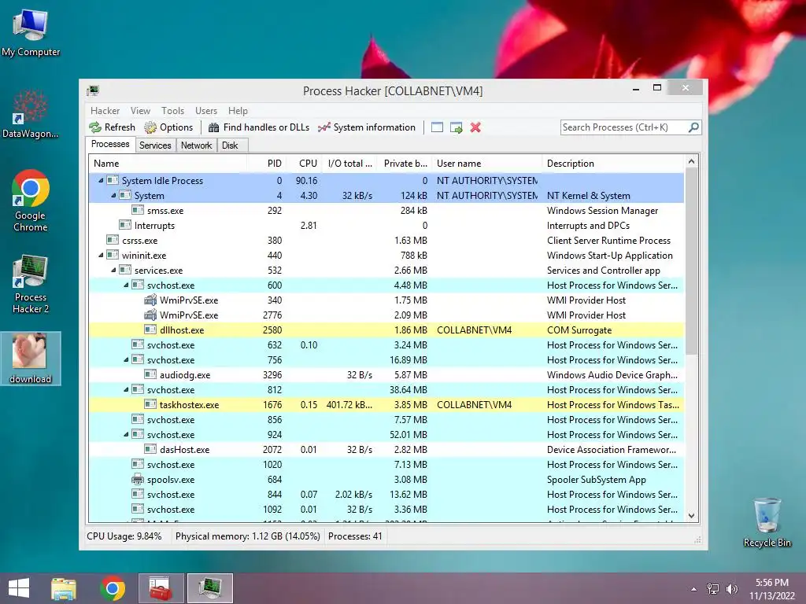The image size is (806, 604).
Task: Sort by the Private bytes column header
Action: pos(405,164)
